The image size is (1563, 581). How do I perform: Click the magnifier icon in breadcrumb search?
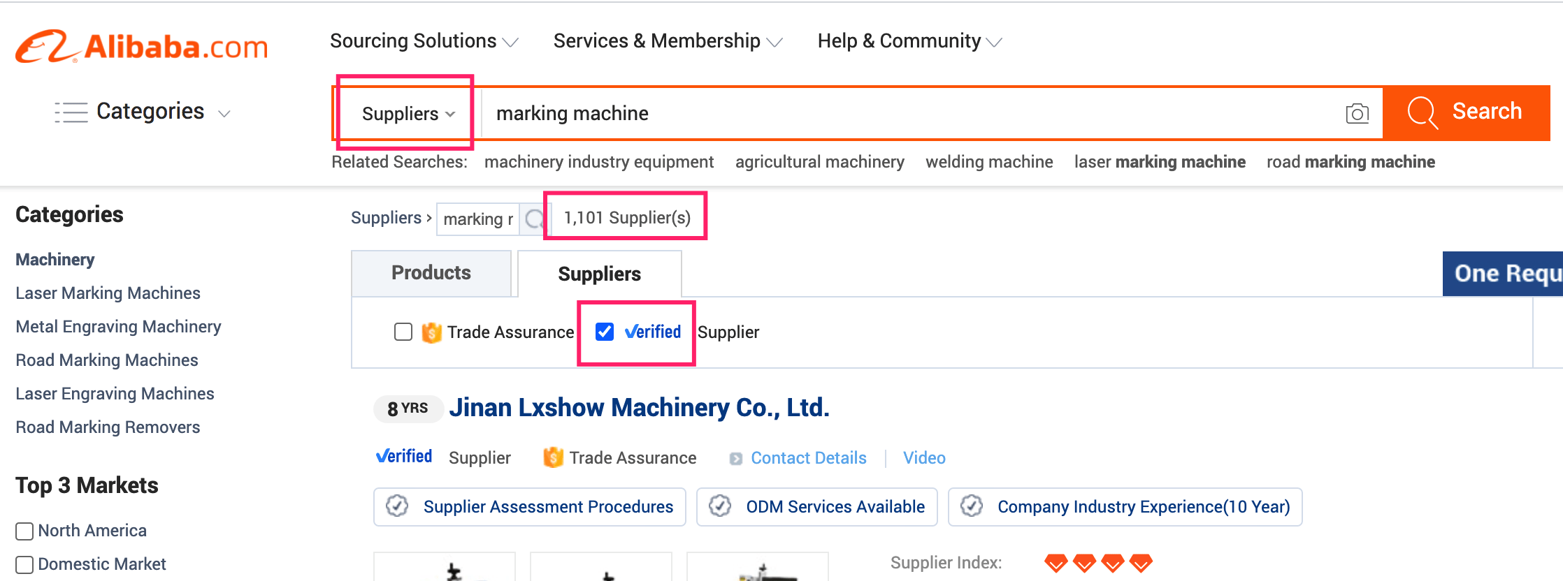535,219
